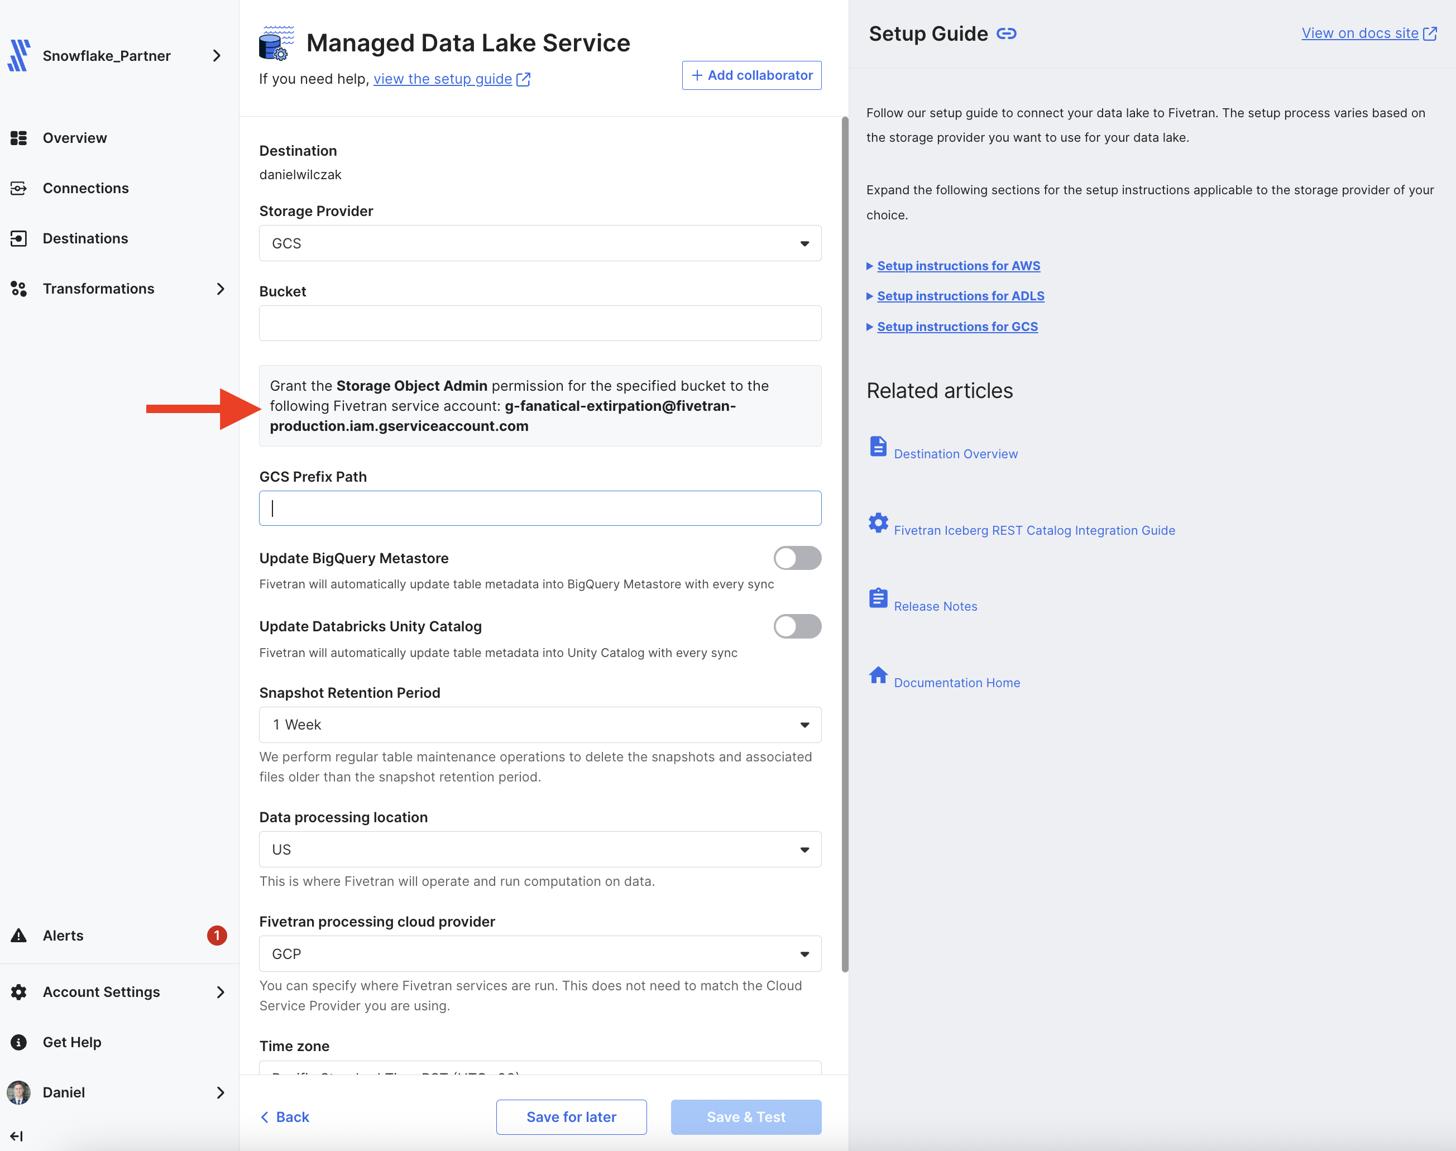Expand Account Settings chevron
The width and height of the screenshot is (1456, 1151).
coord(221,992)
